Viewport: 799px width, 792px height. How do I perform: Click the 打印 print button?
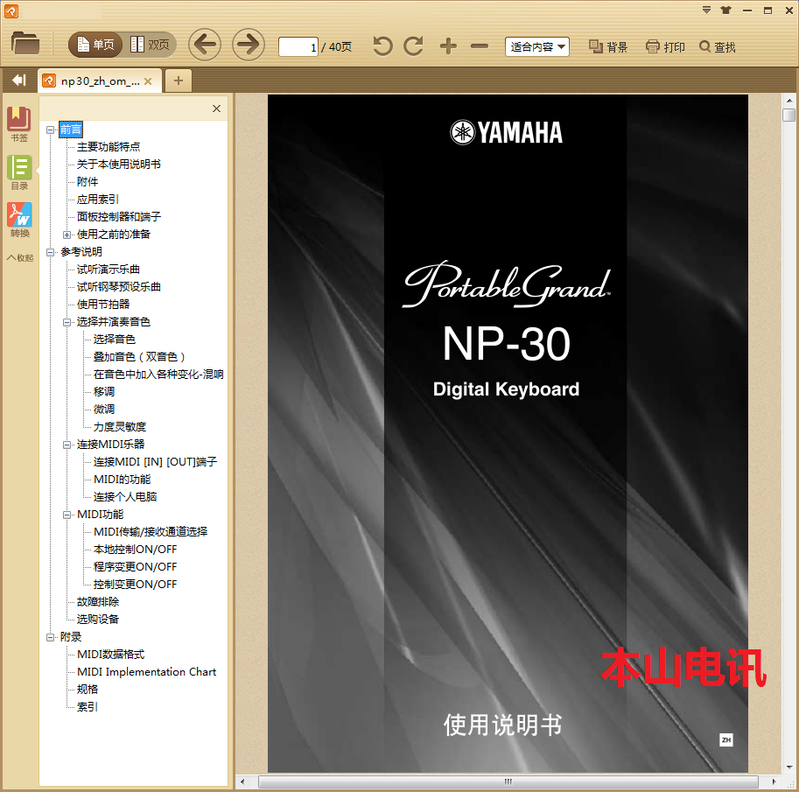(665, 47)
